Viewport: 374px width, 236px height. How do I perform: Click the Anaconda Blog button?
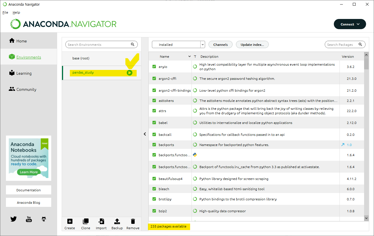pyautogui.click(x=29, y=202)
